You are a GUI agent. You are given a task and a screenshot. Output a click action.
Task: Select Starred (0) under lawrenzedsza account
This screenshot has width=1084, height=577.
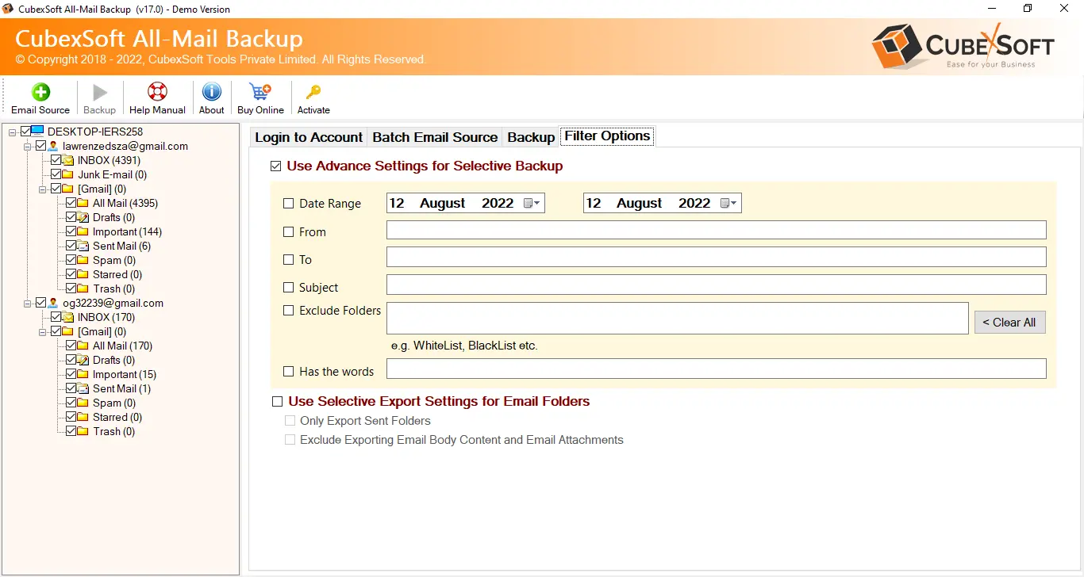[x=117, y=274]
